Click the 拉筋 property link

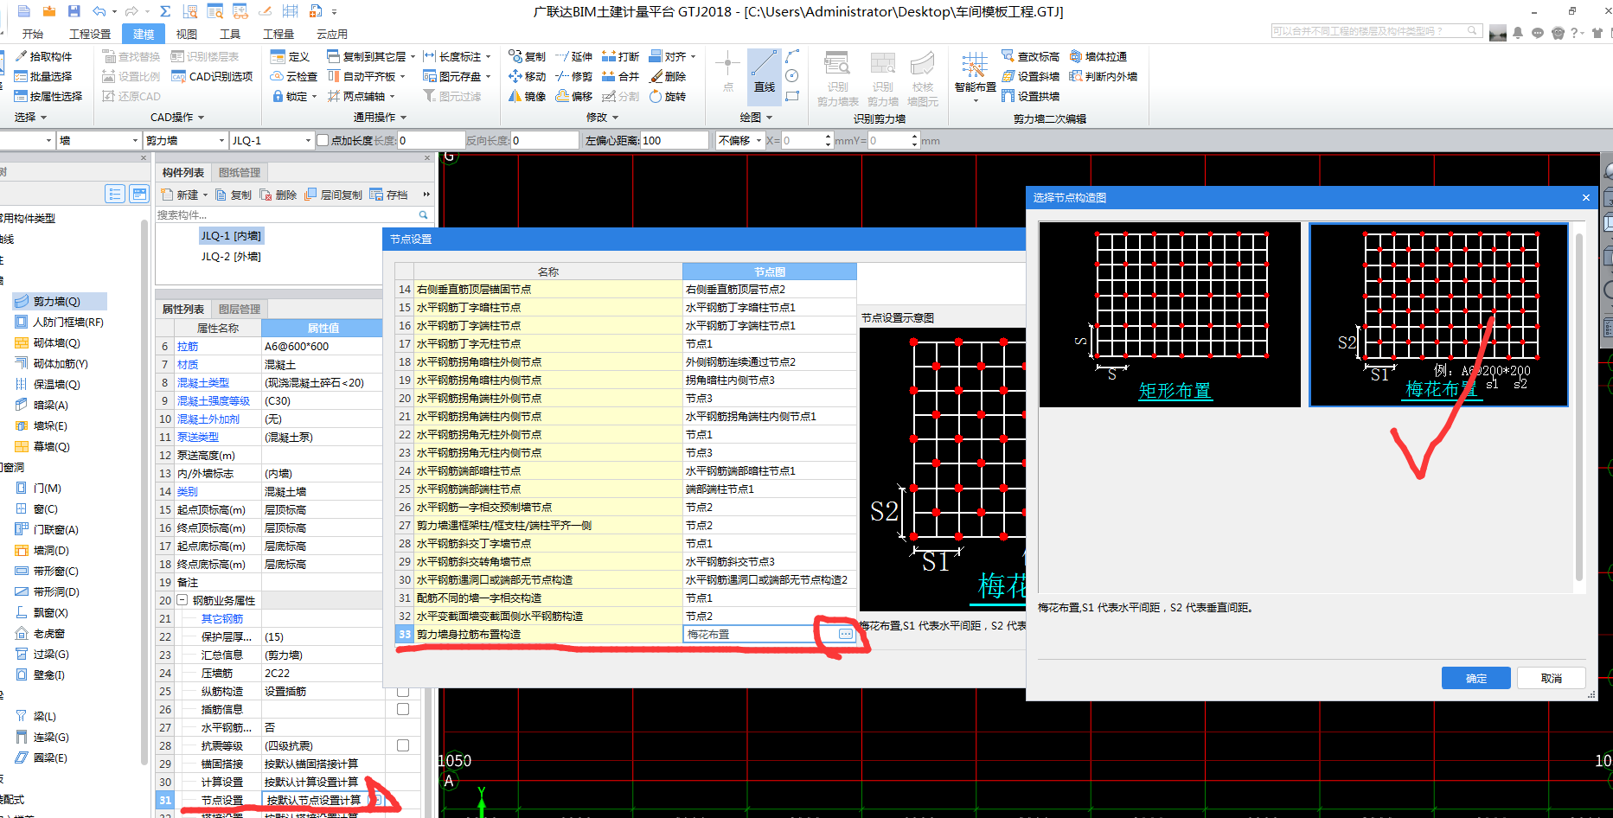188,346
